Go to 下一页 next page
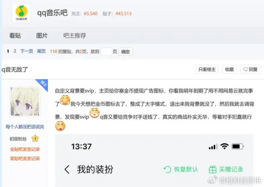Image resolution: width=264 pixels, height=187 pixels. click(x=26, y=51)
